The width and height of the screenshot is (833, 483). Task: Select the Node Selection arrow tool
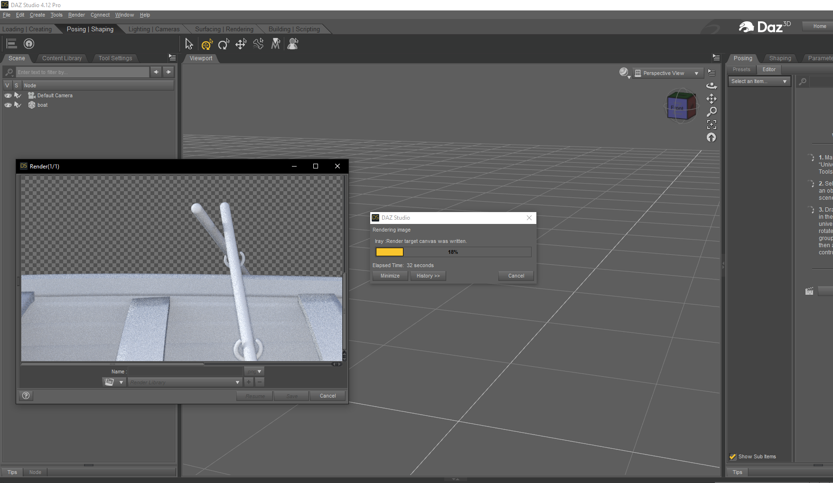(x=189, y=44)
